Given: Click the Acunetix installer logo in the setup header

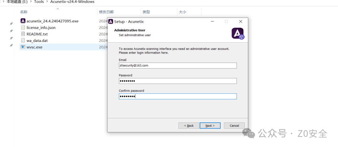Looking at the screenshot, I should (238, 33).
